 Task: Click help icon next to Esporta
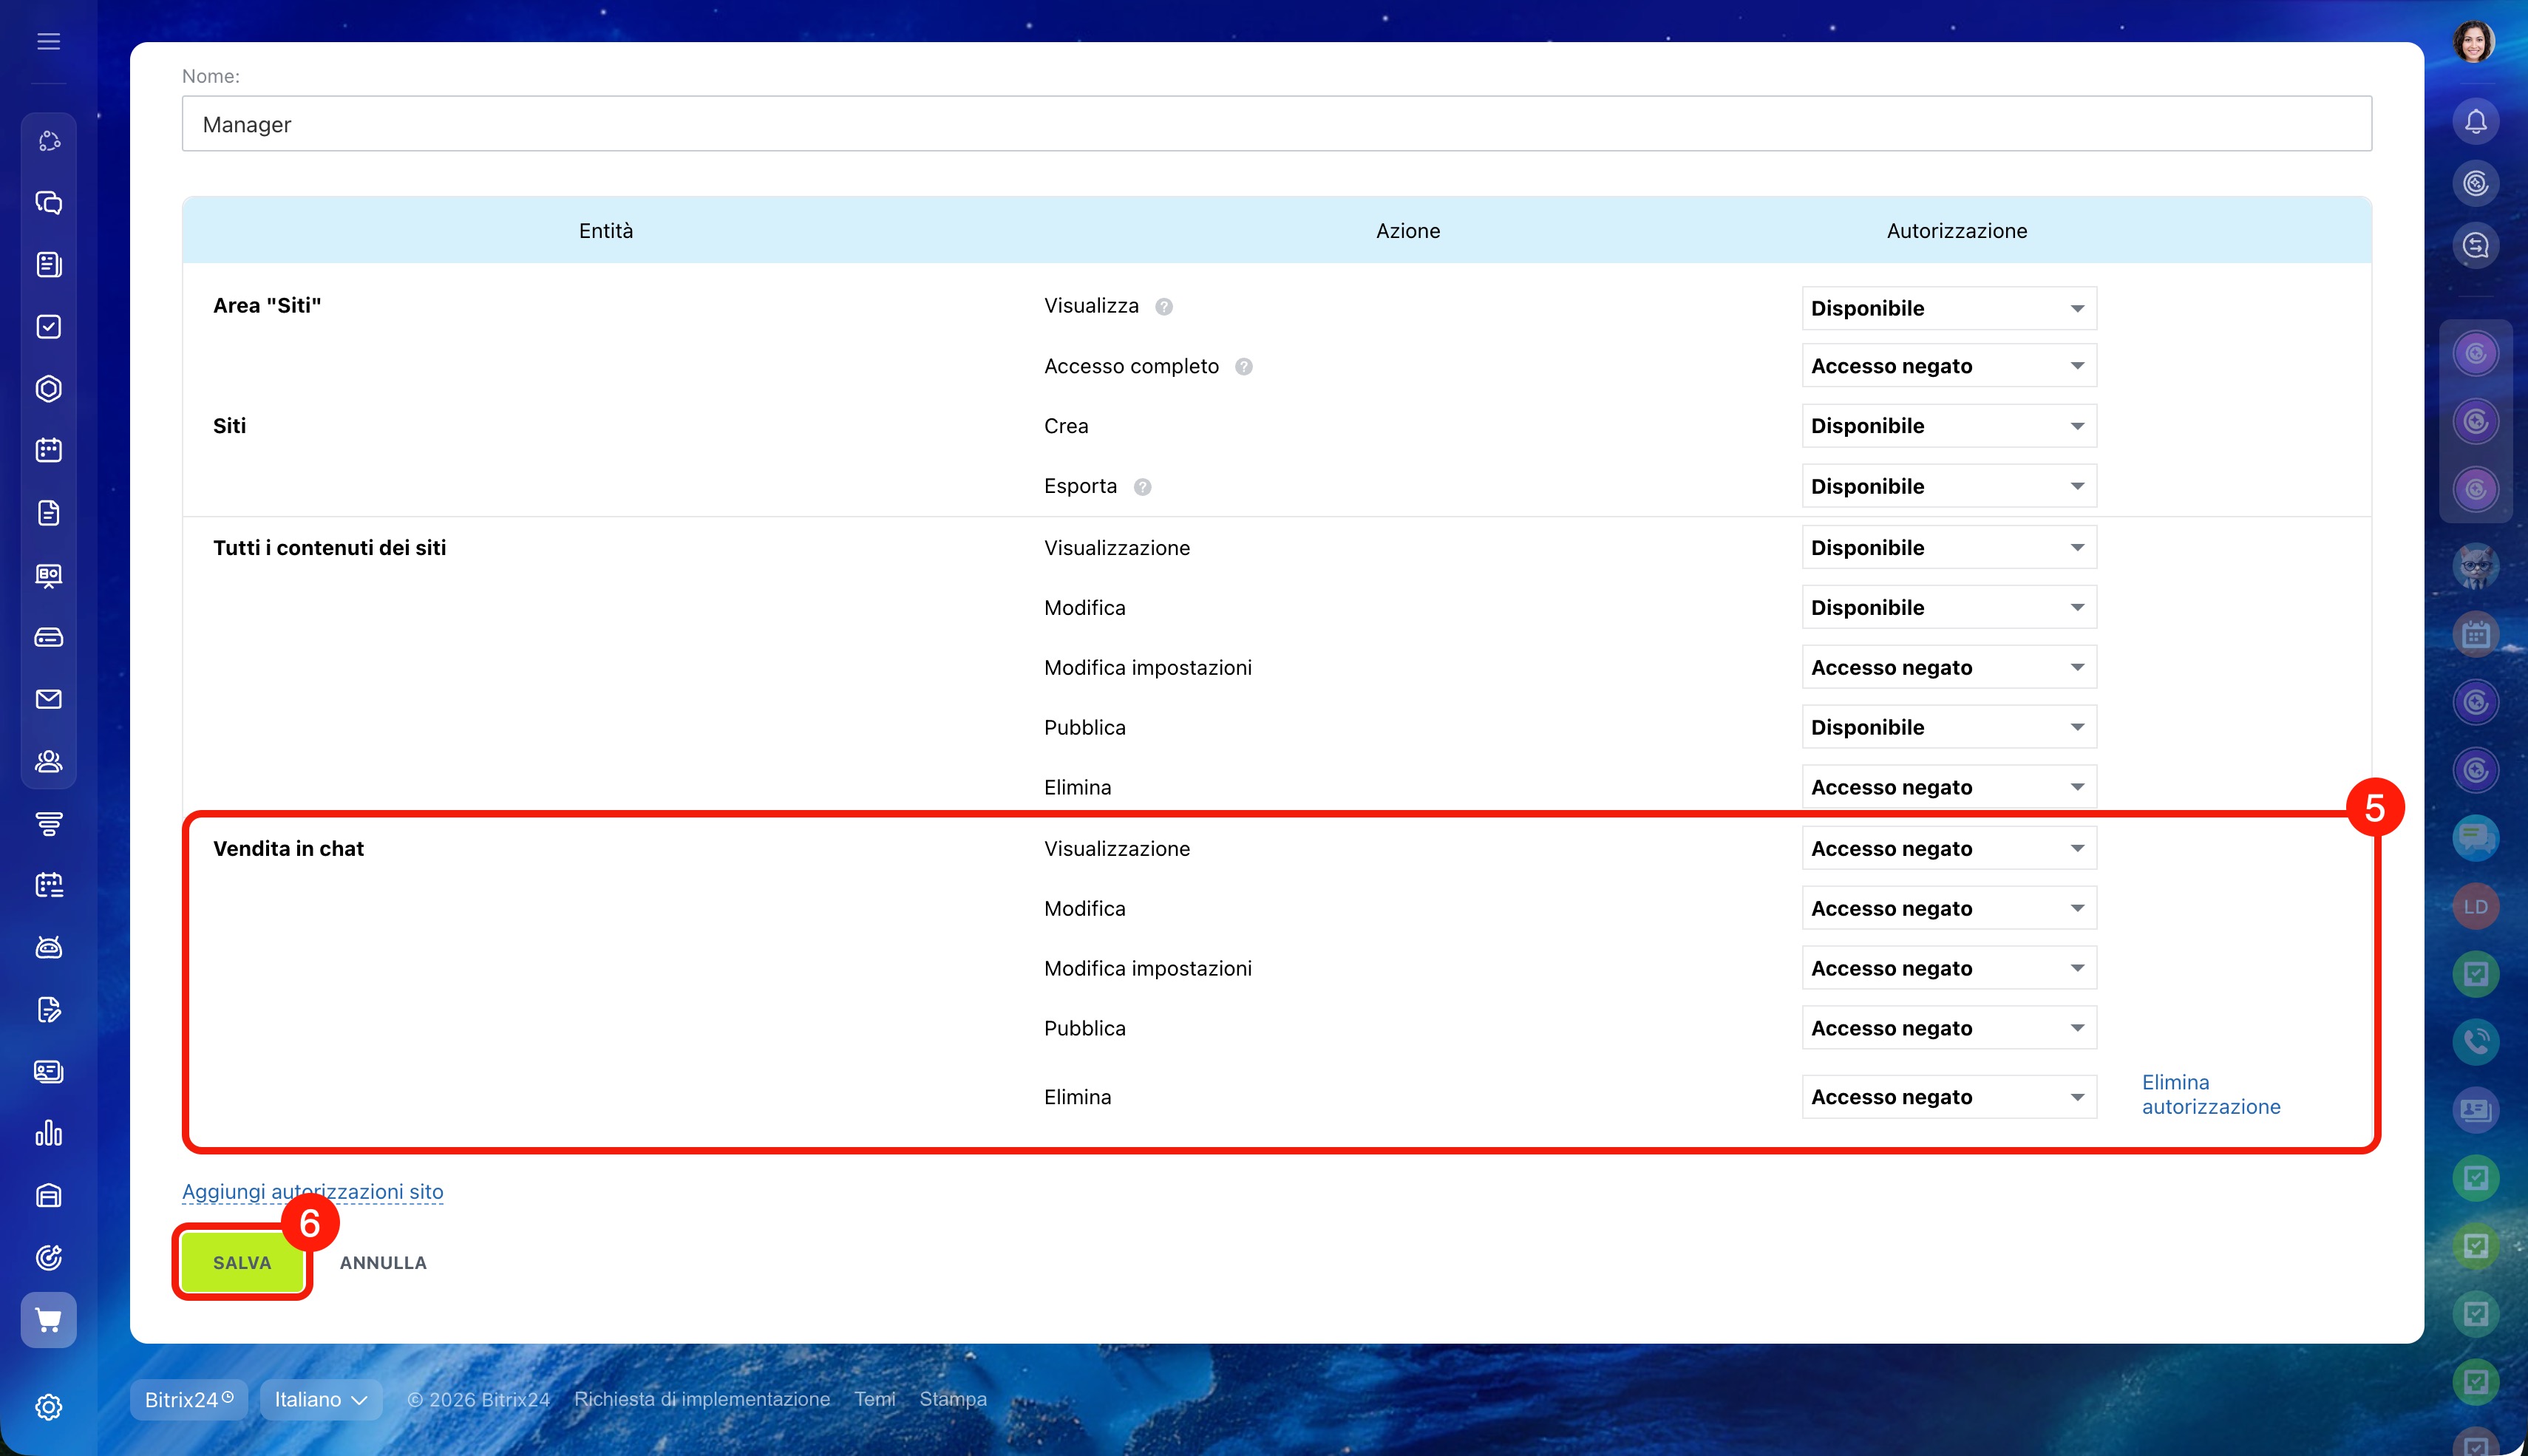pos(1142,487)
